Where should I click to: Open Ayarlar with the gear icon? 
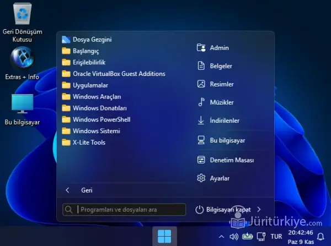click(x=220, y=178)
